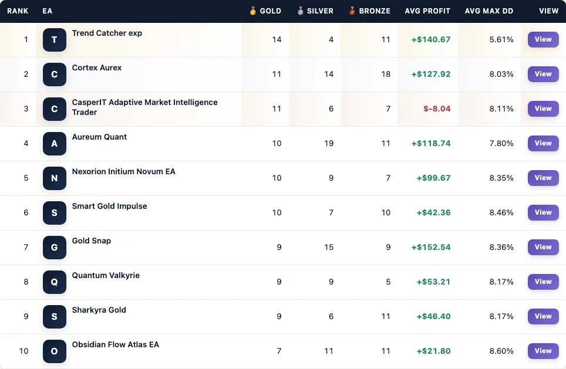Click the S avatar icon for Sharkyra Gold
This screenshot has height=369, width=566.
coord(55,317)
